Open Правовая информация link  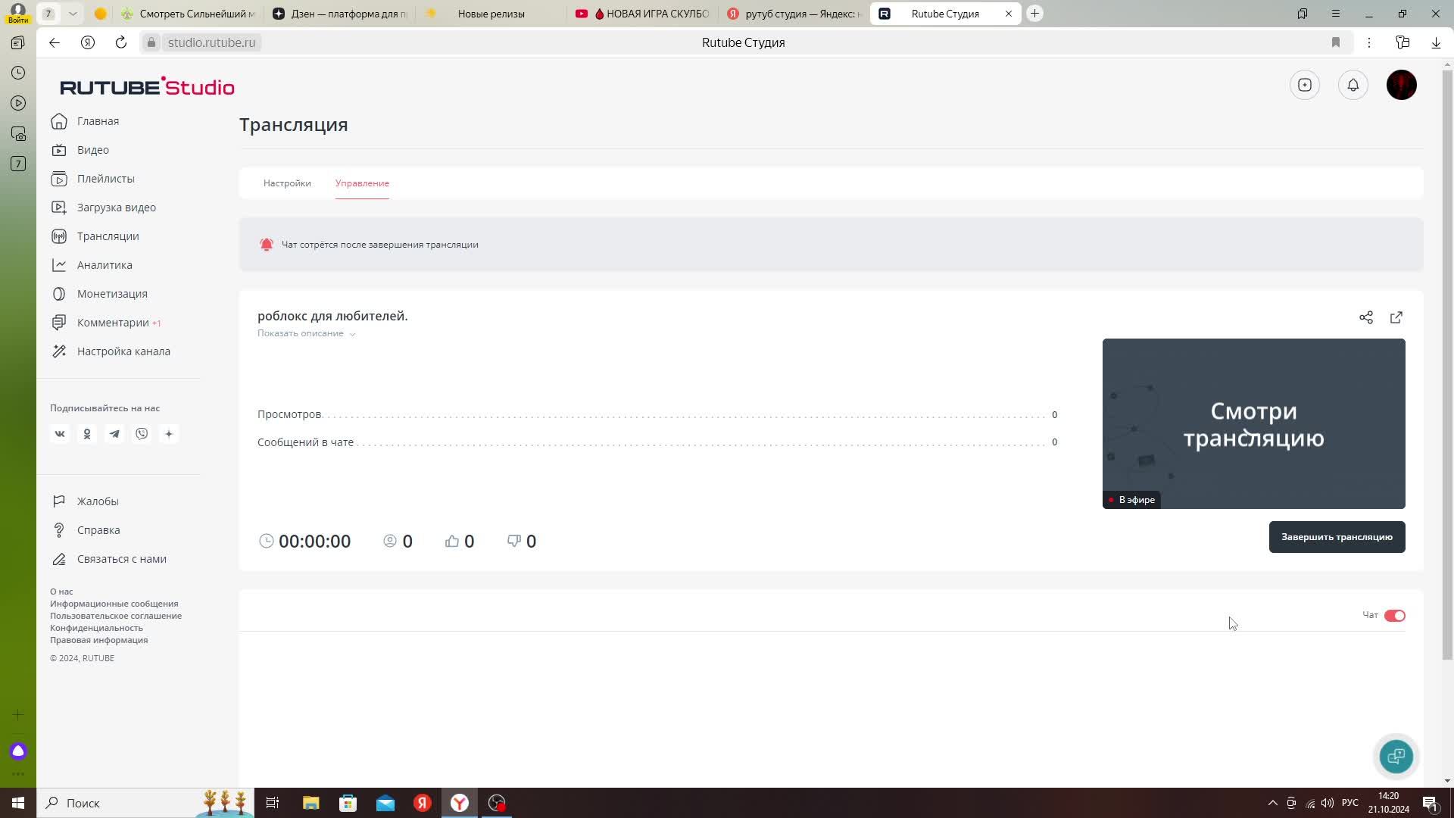[99, 640]
